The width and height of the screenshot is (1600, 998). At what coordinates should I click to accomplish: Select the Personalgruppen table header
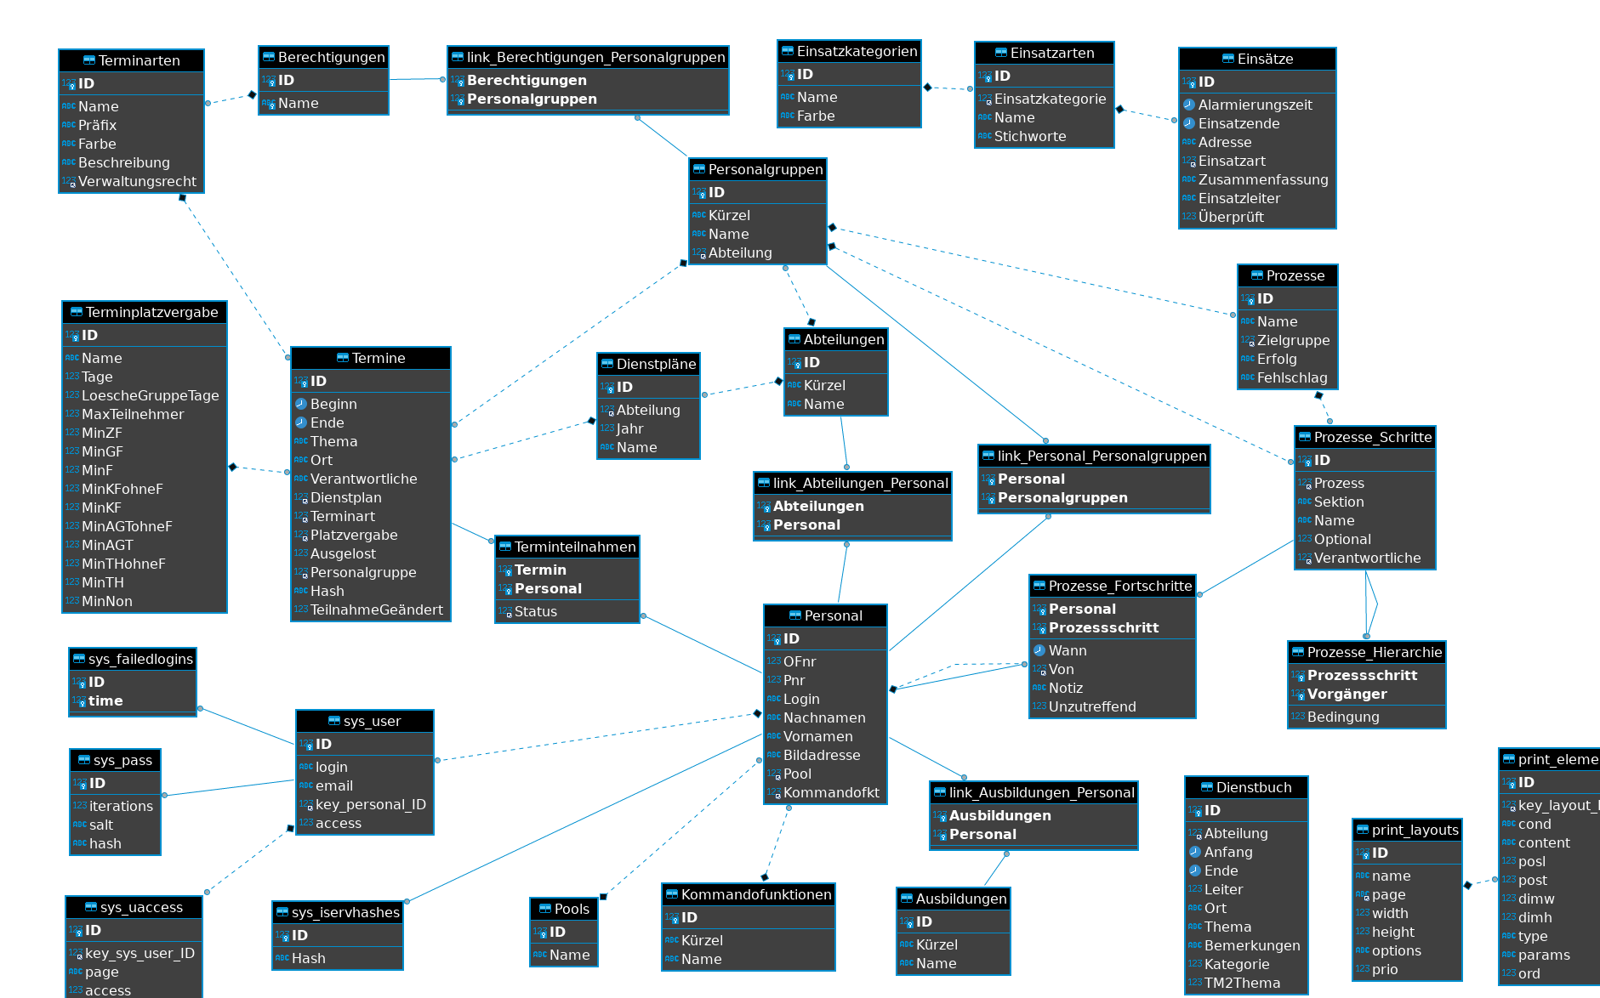(x=758, y=169)
